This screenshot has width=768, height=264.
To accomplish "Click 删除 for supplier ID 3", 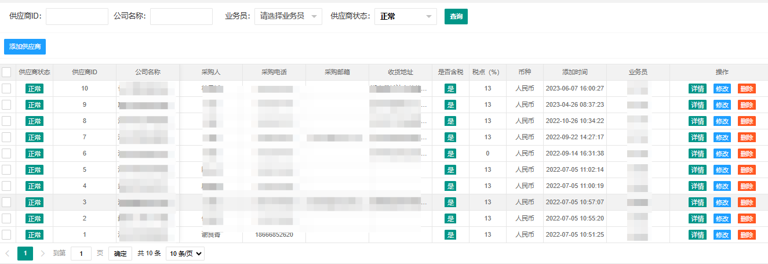I will (747, 202).
